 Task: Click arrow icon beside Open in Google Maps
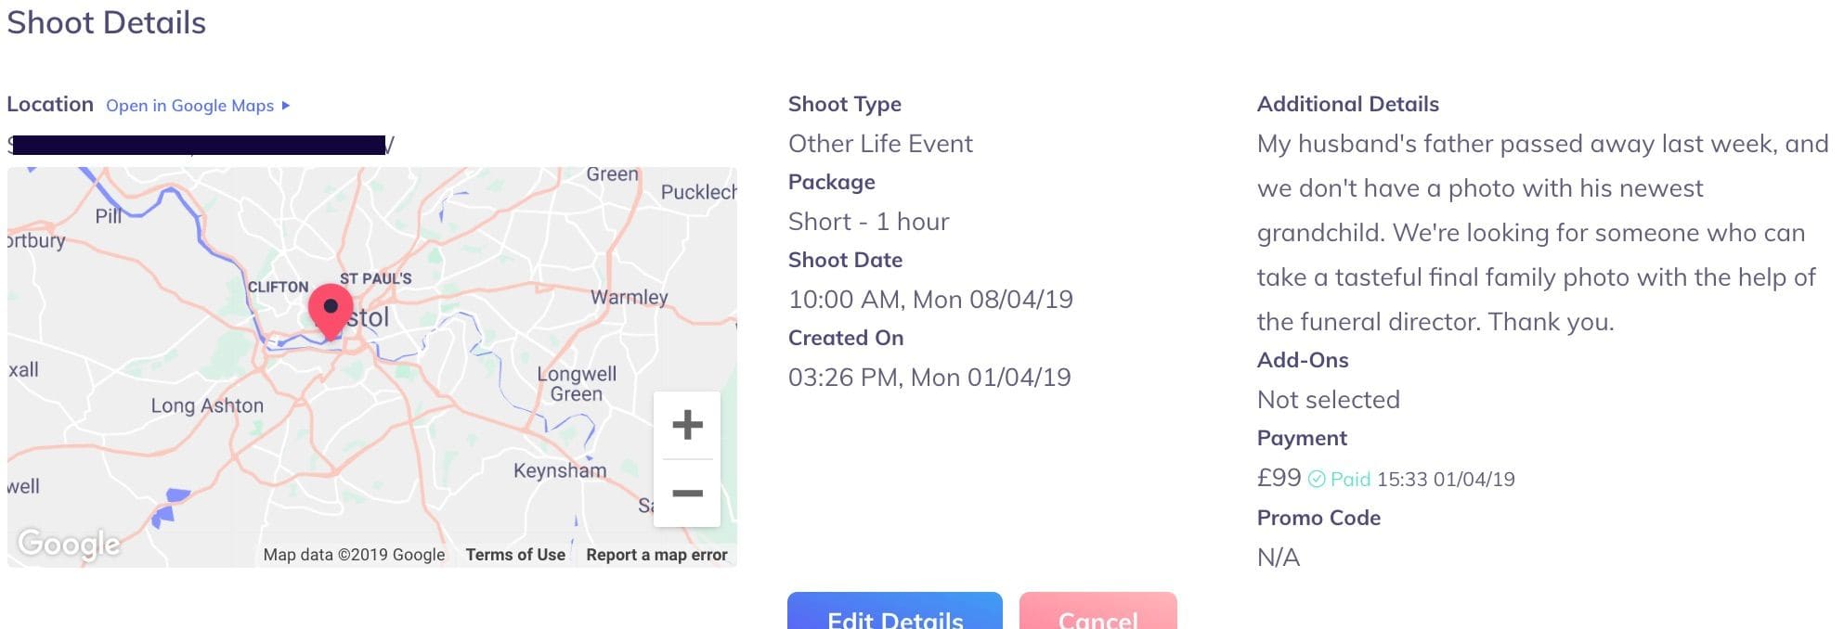[x=286, y=106]
